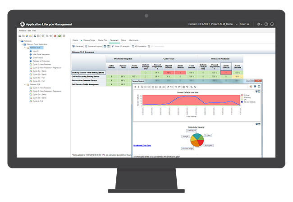Click the Generate scorecard button
Viewport: 293px width, 202px height.
pos(78,46)
